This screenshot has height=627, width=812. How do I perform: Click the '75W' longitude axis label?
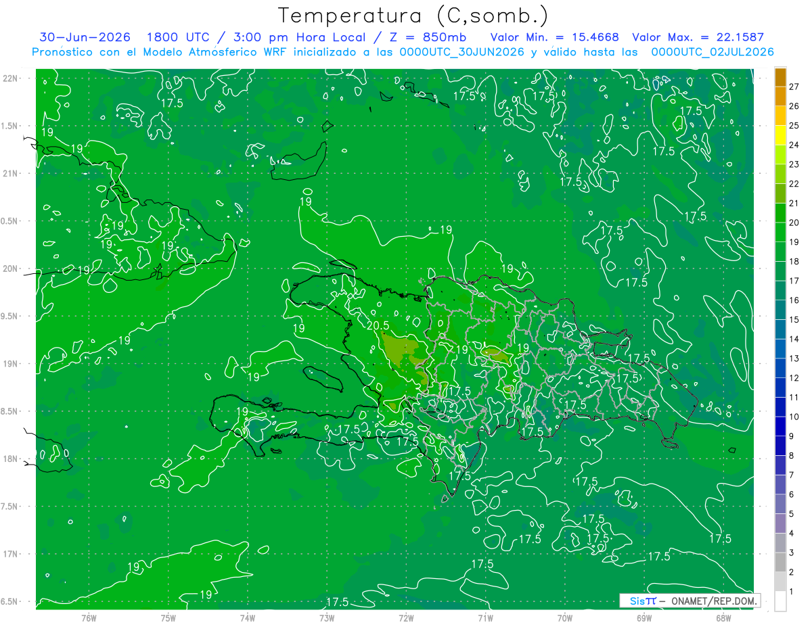click(168, 618)
